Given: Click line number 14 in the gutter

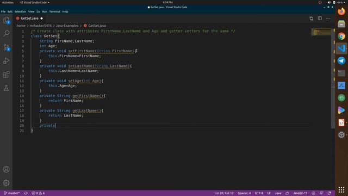Looking at the screenshot, I should tap(22, 96).
